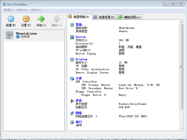Click the details scrollbar down arrow
Viewport: 187px width, 140px height.
pos(181,128)
